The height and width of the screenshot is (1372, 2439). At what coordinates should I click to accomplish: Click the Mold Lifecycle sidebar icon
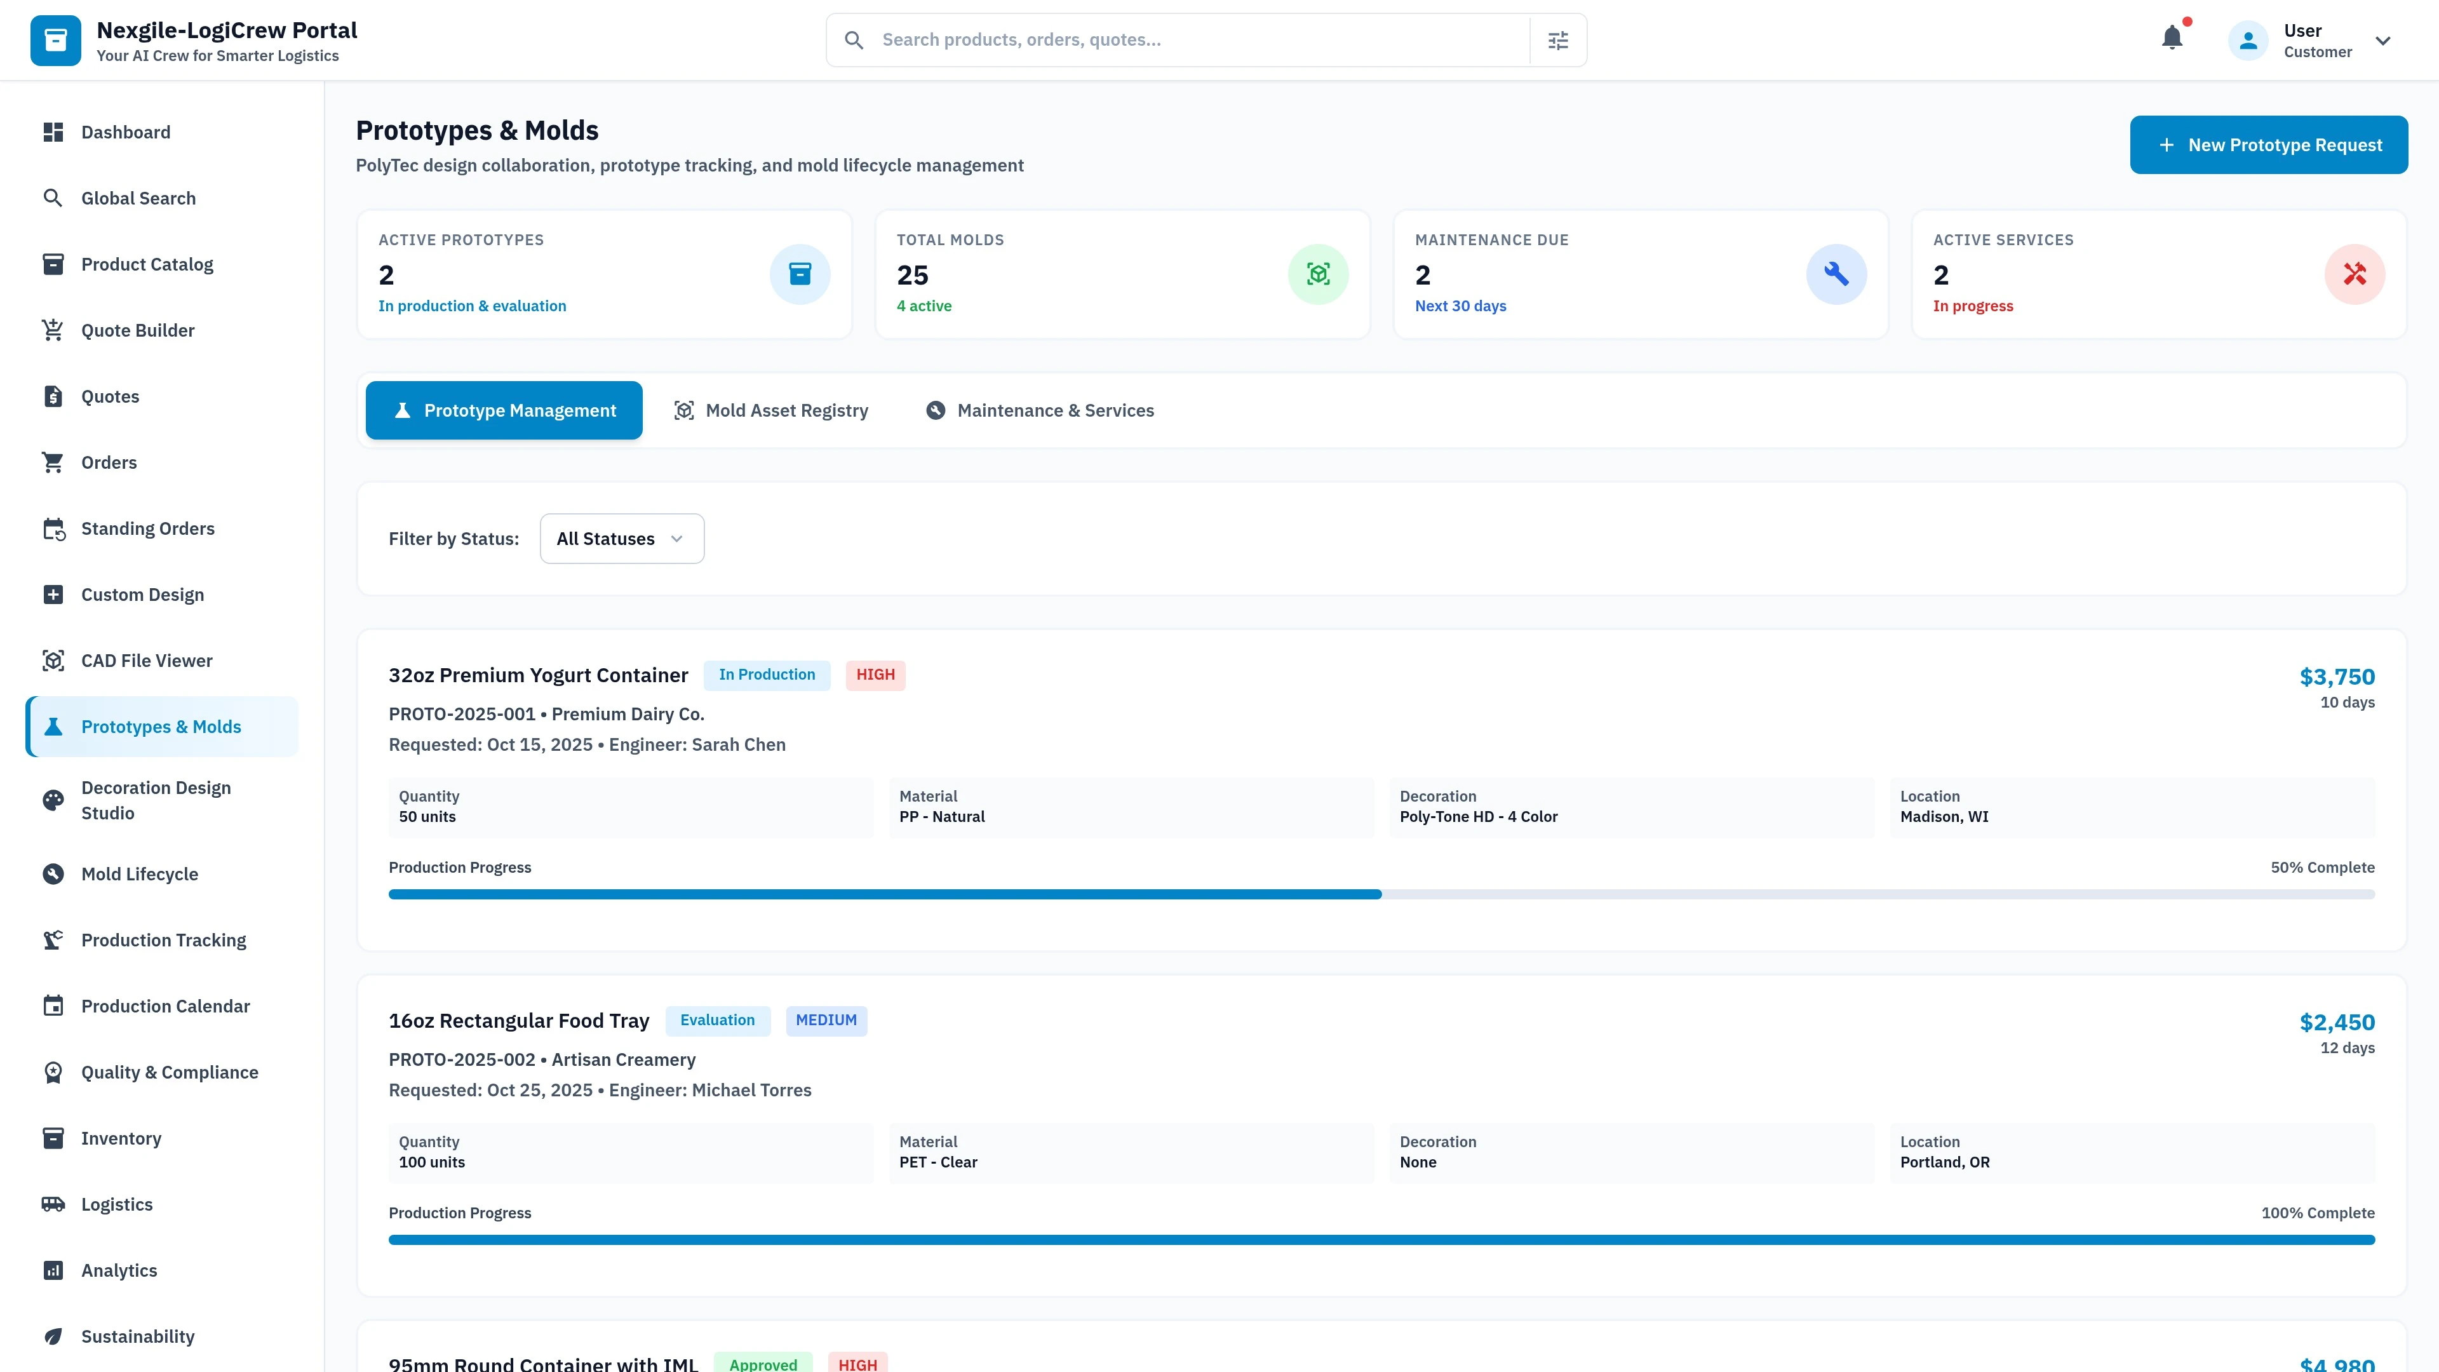click(x=53, y=873)
